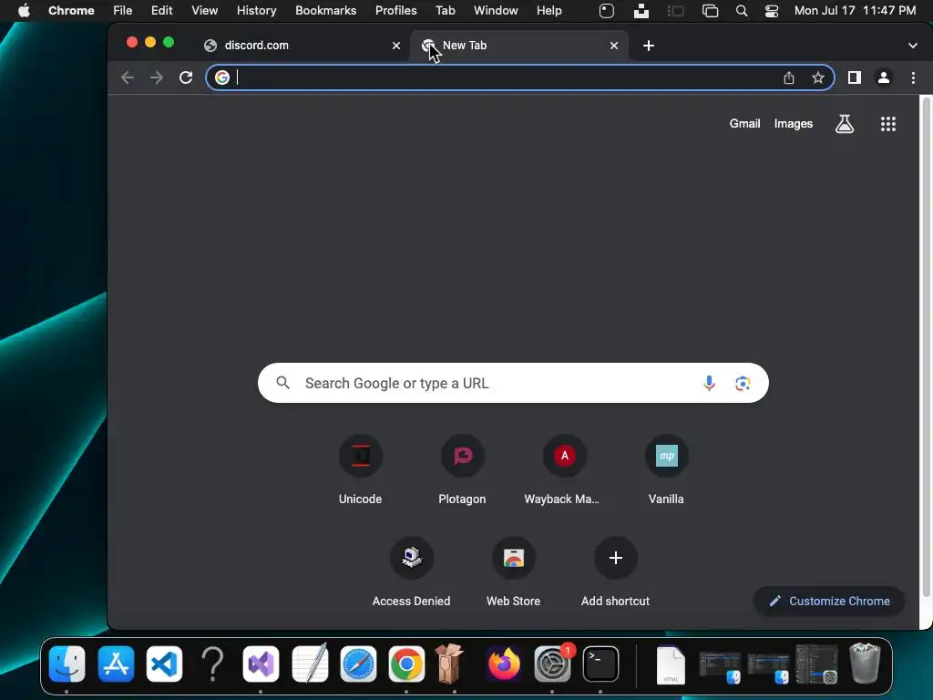Open the Window menu
The height and width of the screenshot is (700, 933).
(x=496, y=11)
